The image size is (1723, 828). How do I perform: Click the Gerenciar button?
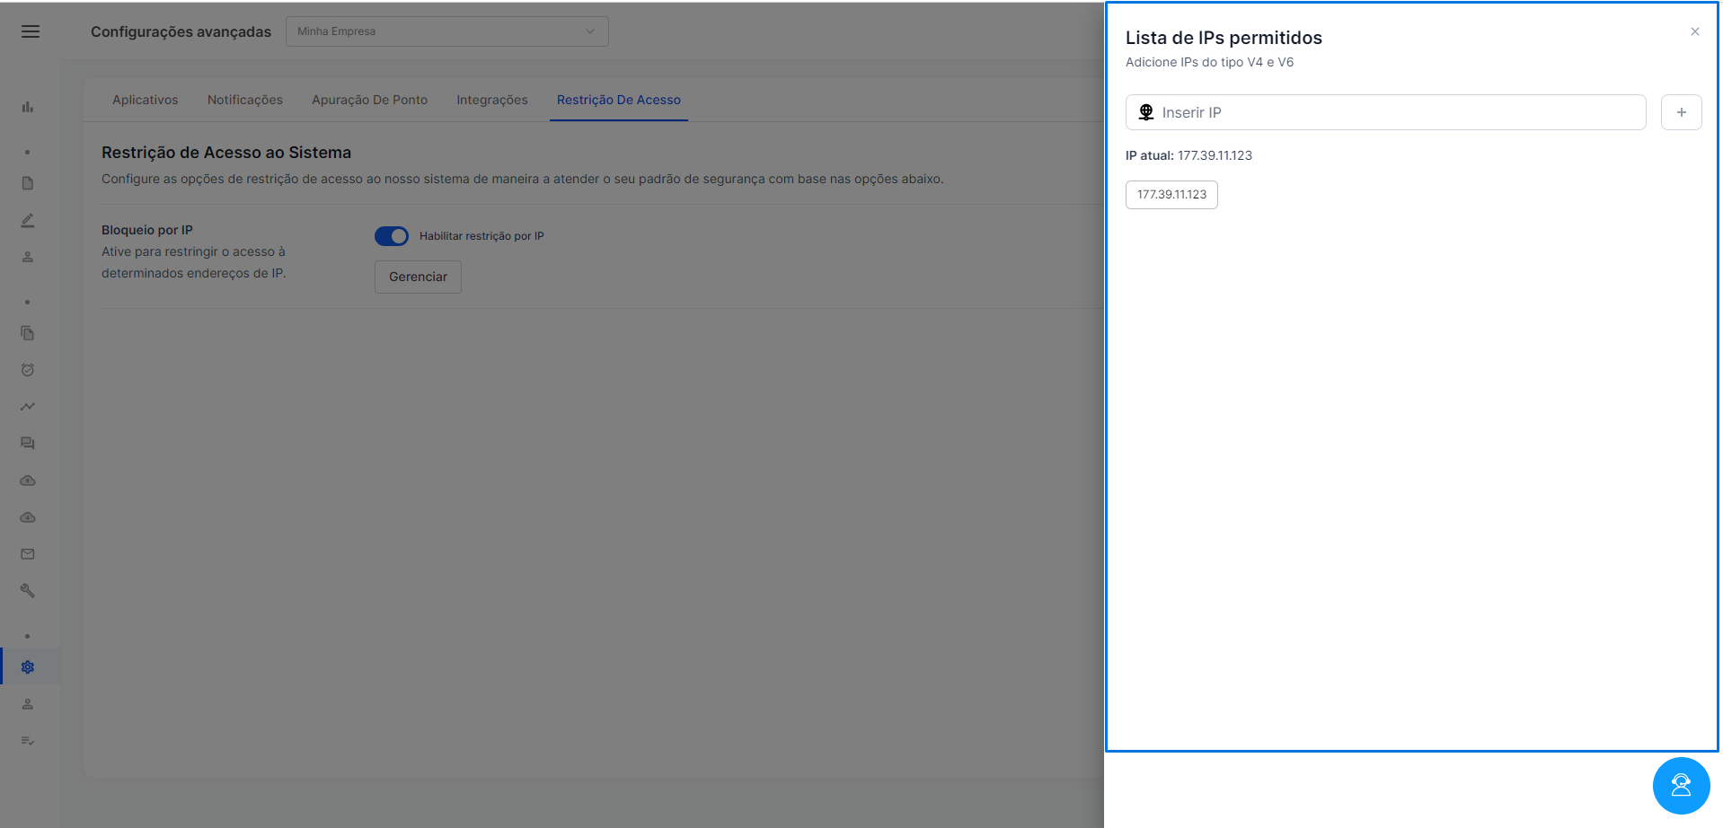coord(418,277)
